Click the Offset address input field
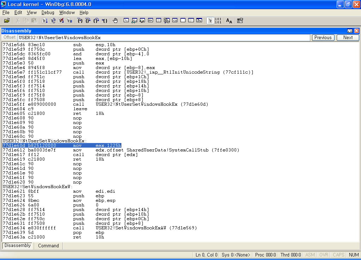 click(164, 38)
